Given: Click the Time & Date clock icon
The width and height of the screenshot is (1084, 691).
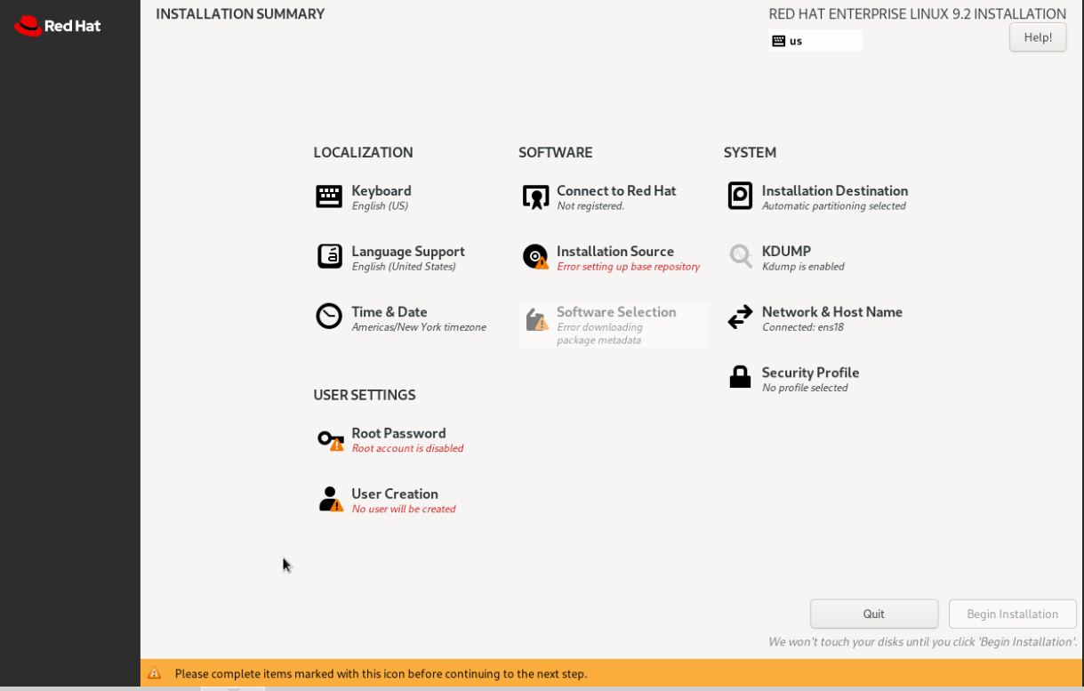Looking at the screenshot, I should click(329, 316).
